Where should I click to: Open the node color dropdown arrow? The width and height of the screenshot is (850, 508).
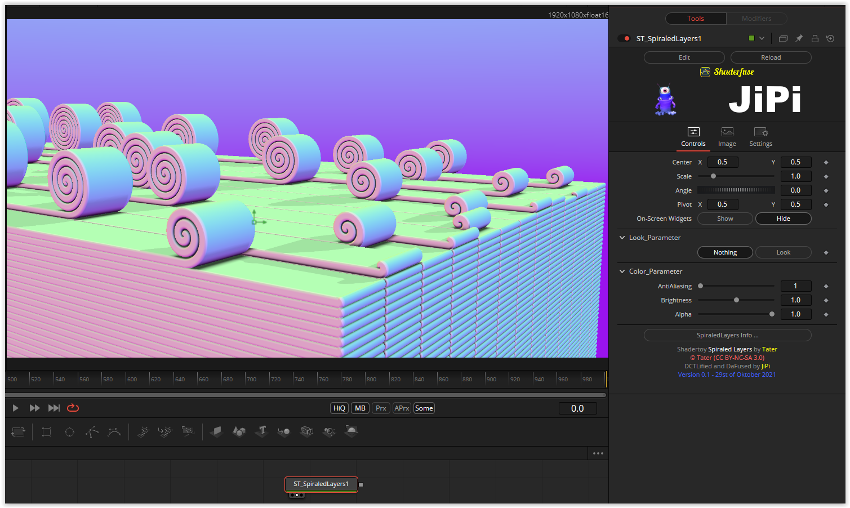[x=762, y=38]
